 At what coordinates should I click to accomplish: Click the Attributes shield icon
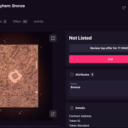click(72, 74)
